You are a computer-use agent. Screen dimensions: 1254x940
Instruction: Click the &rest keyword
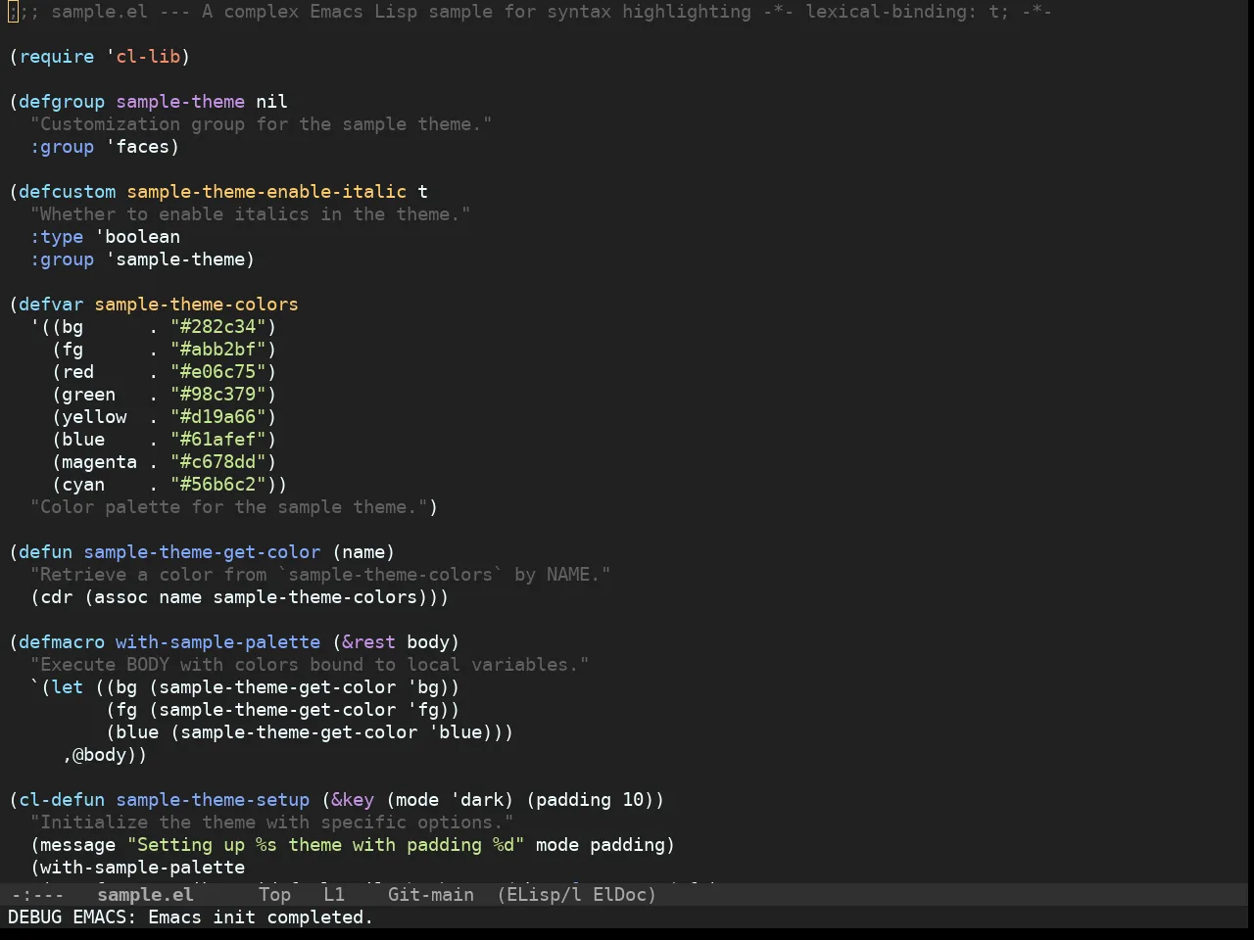[369, 642]
